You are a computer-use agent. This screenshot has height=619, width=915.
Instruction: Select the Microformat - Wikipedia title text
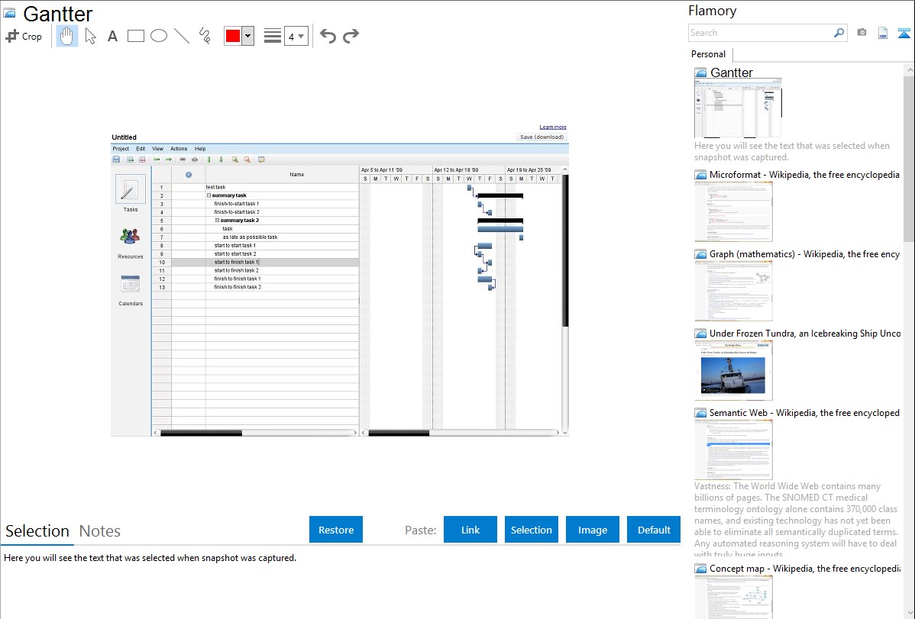(x=804, y=175)
